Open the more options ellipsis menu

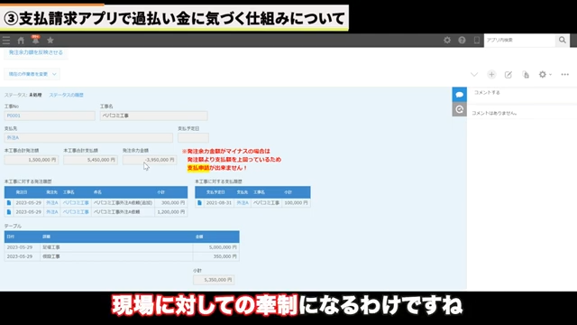click(565, 74)
